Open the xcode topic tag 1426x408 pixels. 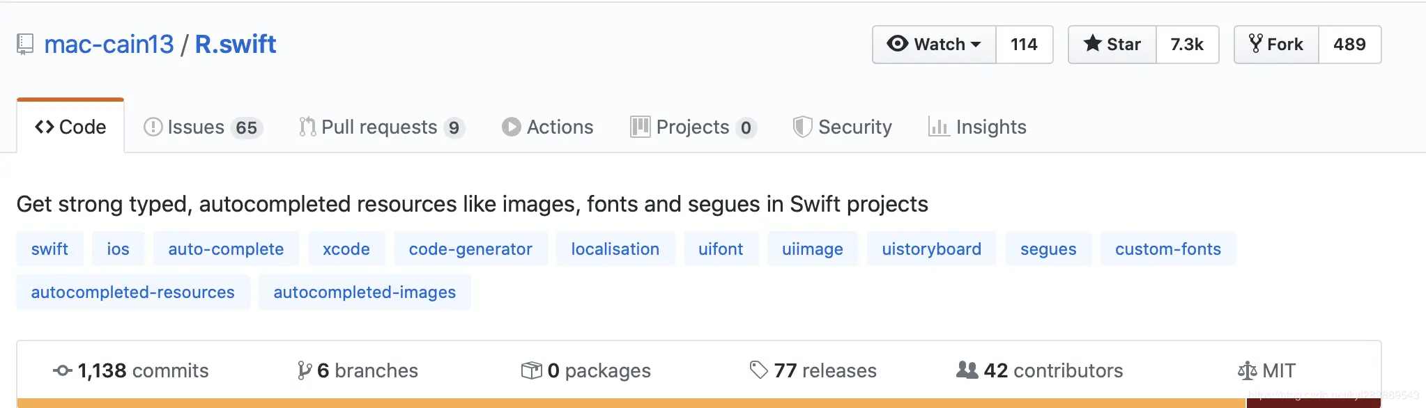pos(346,249)
